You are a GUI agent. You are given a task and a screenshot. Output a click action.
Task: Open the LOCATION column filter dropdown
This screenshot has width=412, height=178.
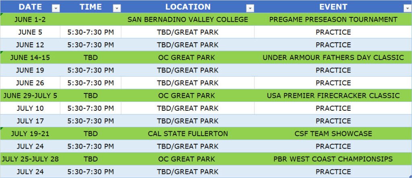[x=250, y=8]
